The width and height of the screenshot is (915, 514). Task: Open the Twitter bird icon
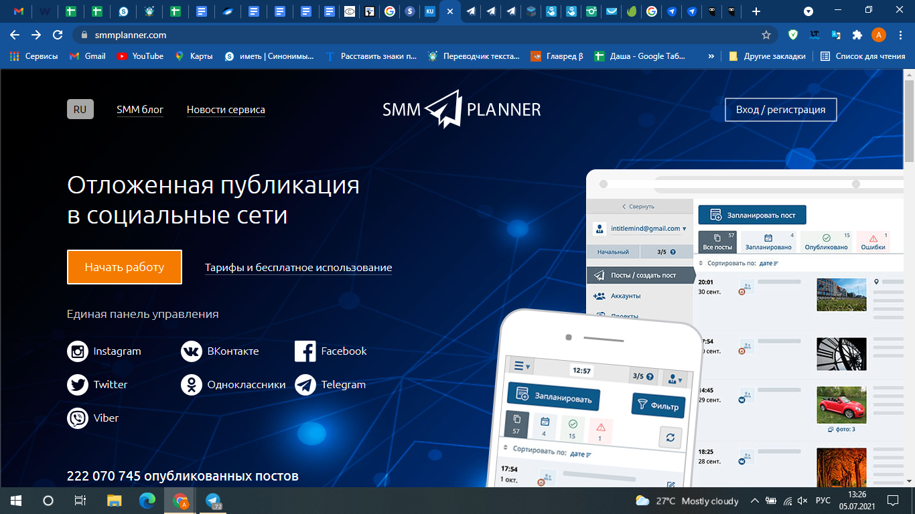[78, 385]
